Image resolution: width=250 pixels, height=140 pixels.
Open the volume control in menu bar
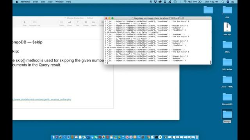190,2
